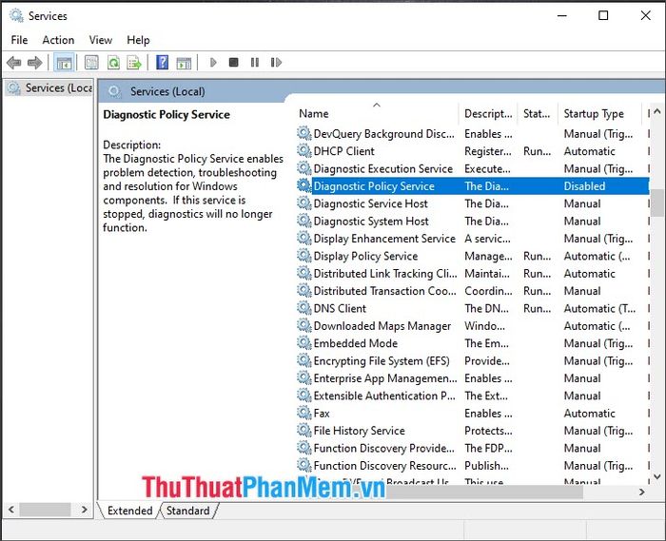Export List using the toolbar icon
This screenshot has height=541, width=666.
pos(134,63)
